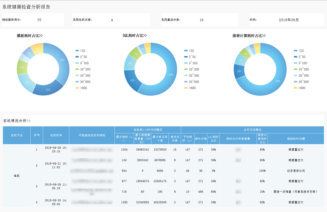This screenshot has width=327, height=212.
Task: Select the 14% segment of 模板耗时 donut
Action: [x=27, y=83]
